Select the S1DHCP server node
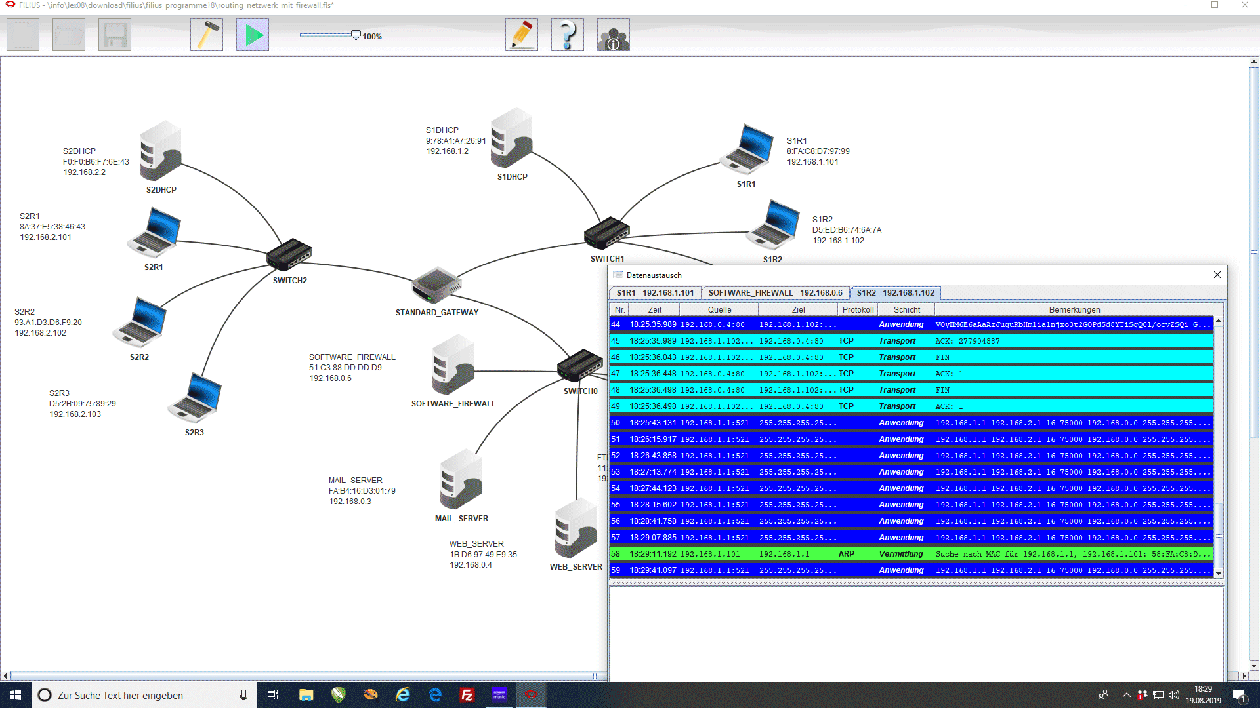The image size is (1260, 708). (512, 139)
